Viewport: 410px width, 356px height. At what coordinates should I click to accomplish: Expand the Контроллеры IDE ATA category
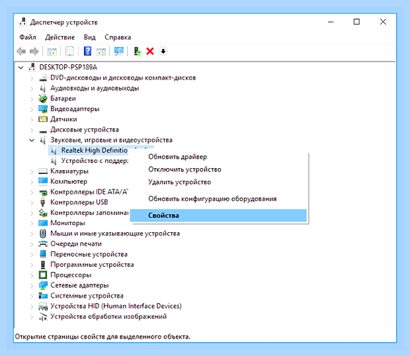pos(32,193)
